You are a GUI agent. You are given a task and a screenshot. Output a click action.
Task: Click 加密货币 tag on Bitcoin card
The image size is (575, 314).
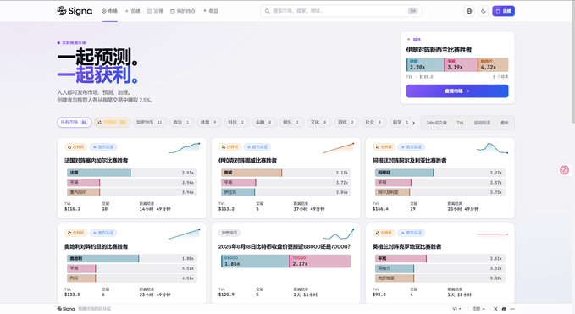pyautogui.click(x=229, y=233)
